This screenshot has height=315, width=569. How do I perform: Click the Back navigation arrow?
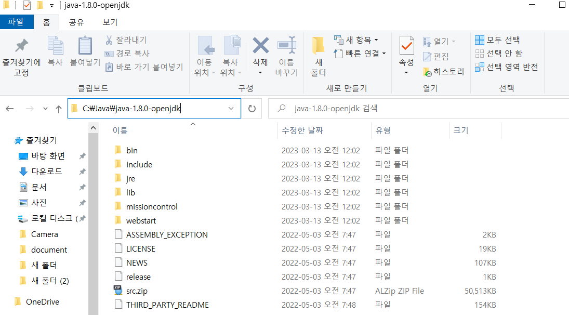pos(10,109)
